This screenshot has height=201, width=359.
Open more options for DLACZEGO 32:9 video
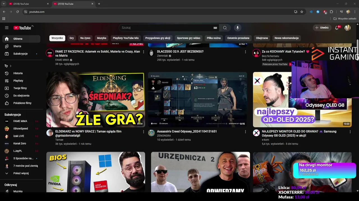click(x=245, y=52)
